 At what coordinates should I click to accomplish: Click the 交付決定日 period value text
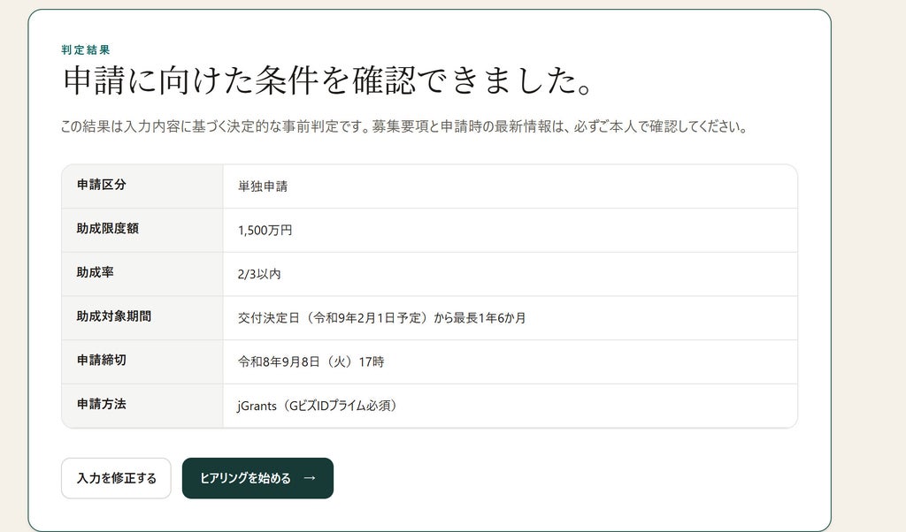pyautogui.click(x=382, y=318)
